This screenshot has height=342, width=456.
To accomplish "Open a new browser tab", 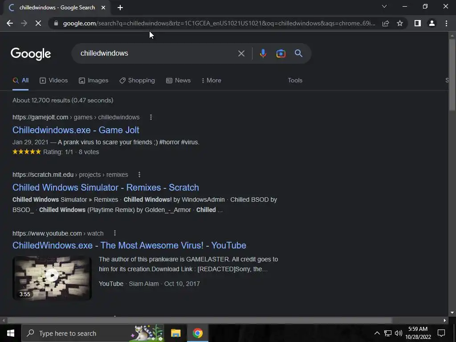I will pos(120,8).
